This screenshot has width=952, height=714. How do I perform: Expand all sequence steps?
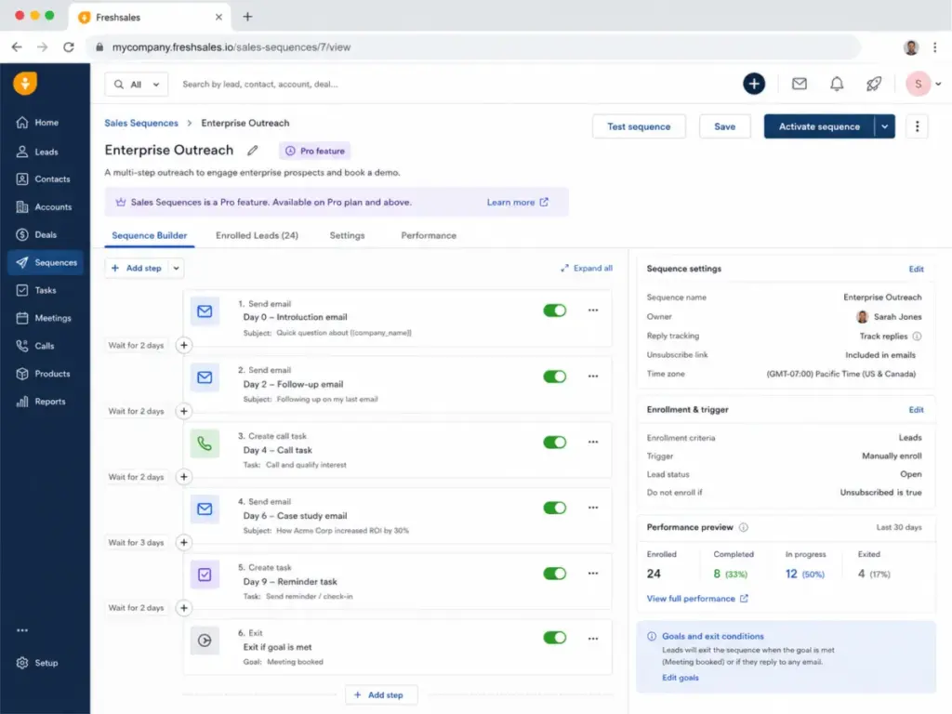586,269
